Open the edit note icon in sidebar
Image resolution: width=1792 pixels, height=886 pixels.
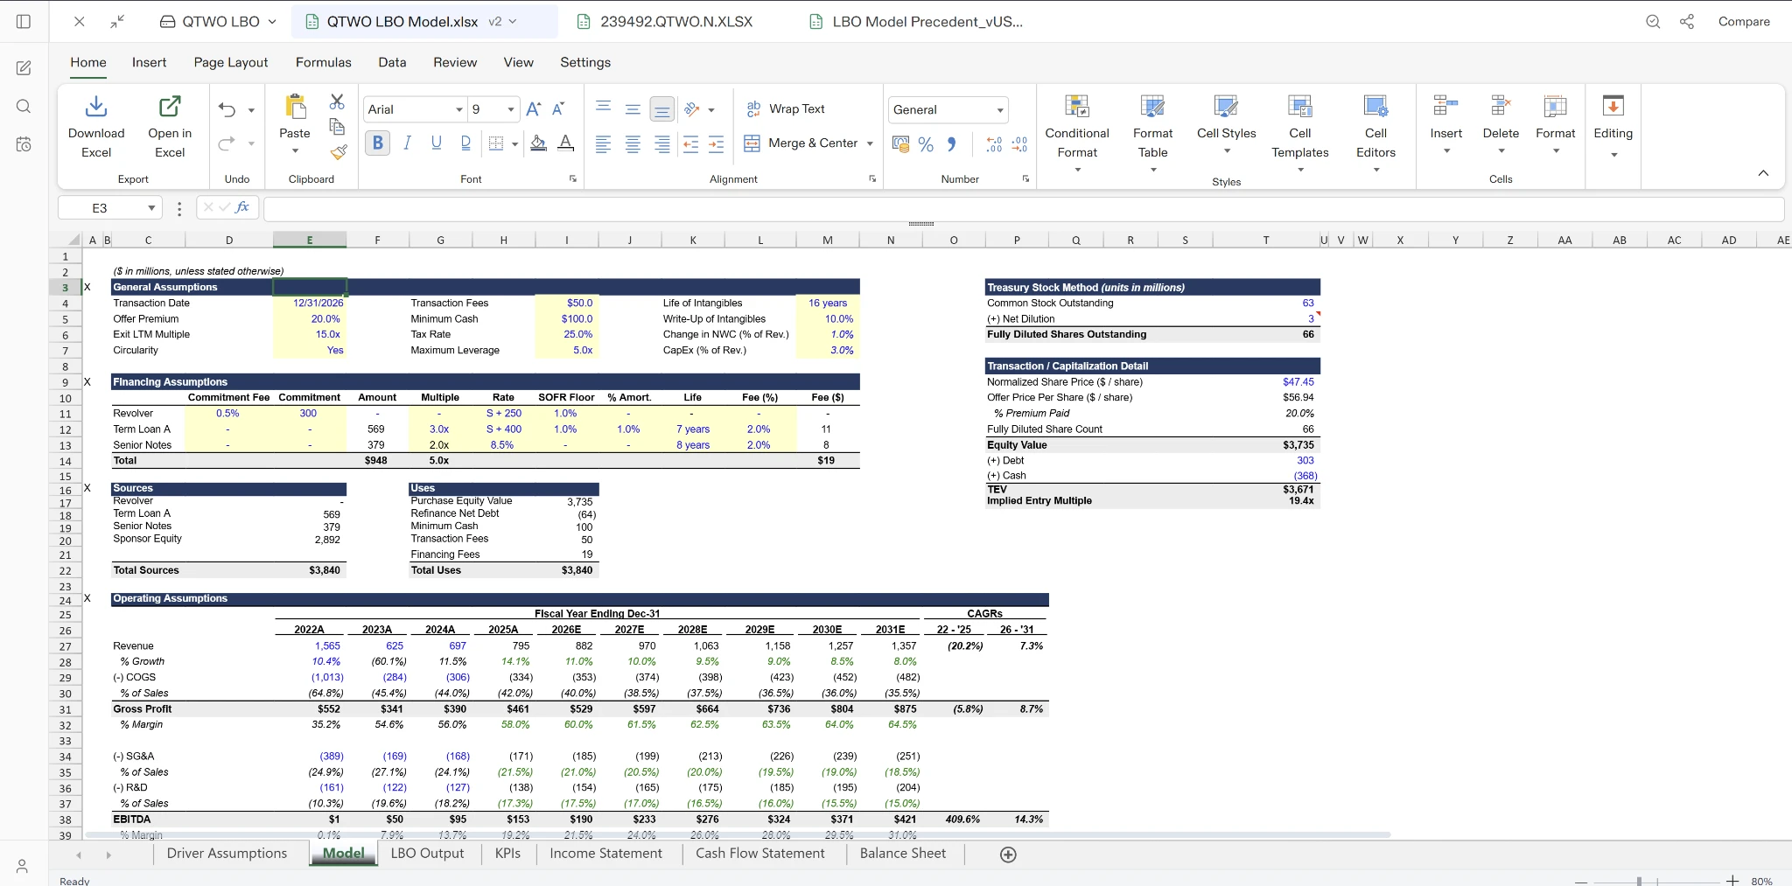coord(24,67)
